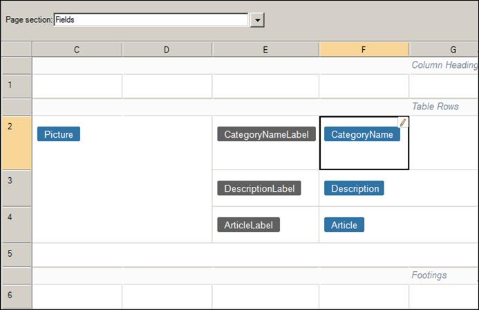Screen dimensions: 479x310
Task: Select the Article field tag
Action: 344,225
